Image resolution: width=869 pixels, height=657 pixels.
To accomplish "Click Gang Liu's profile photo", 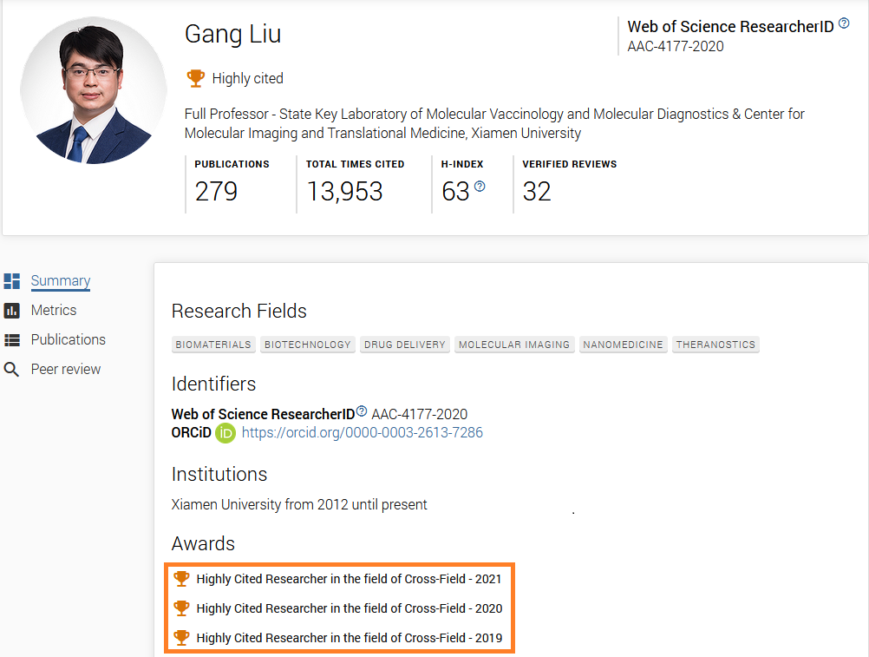I will [94, 90].
